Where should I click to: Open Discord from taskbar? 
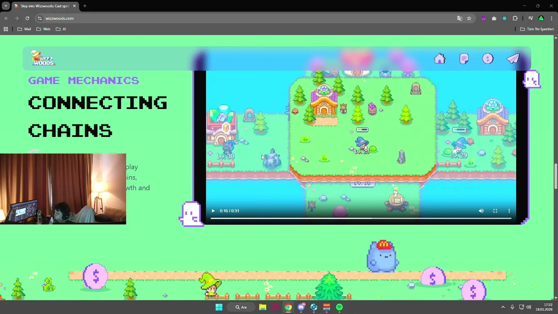click(x=301, y=307)
